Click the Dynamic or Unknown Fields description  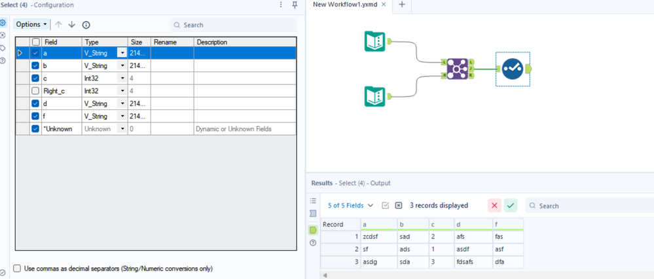(x=245, y=129)
